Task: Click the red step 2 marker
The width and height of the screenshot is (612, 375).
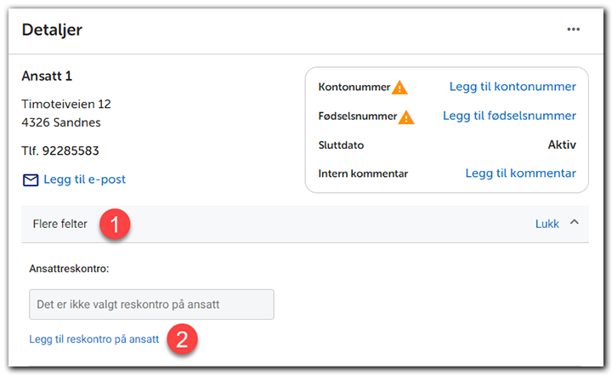Action: [184, 339]
